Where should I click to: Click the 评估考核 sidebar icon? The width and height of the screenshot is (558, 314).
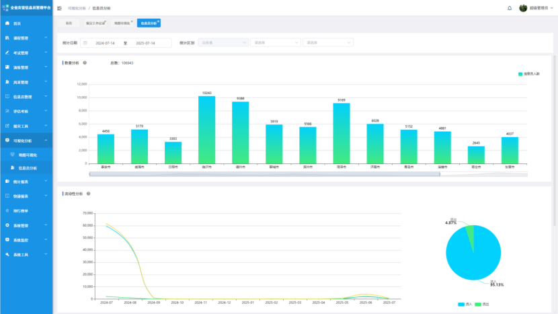(7, 111)
